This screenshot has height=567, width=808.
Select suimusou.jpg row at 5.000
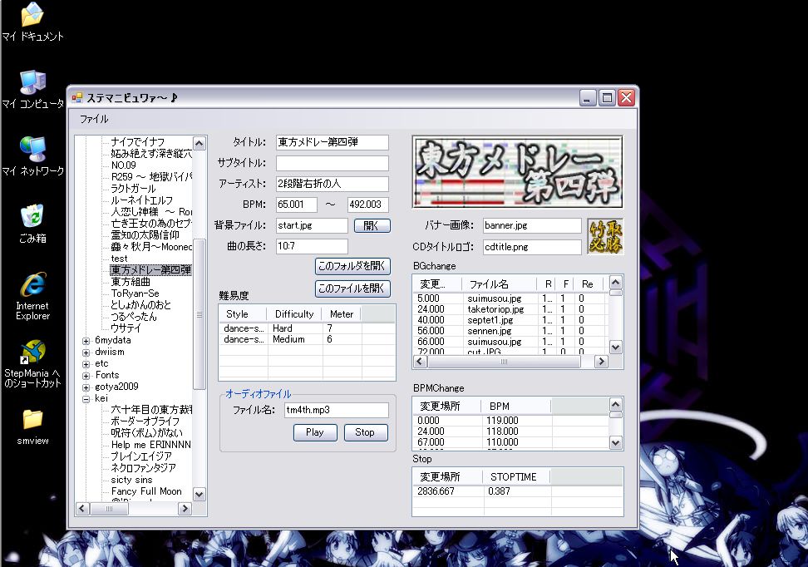511,298
